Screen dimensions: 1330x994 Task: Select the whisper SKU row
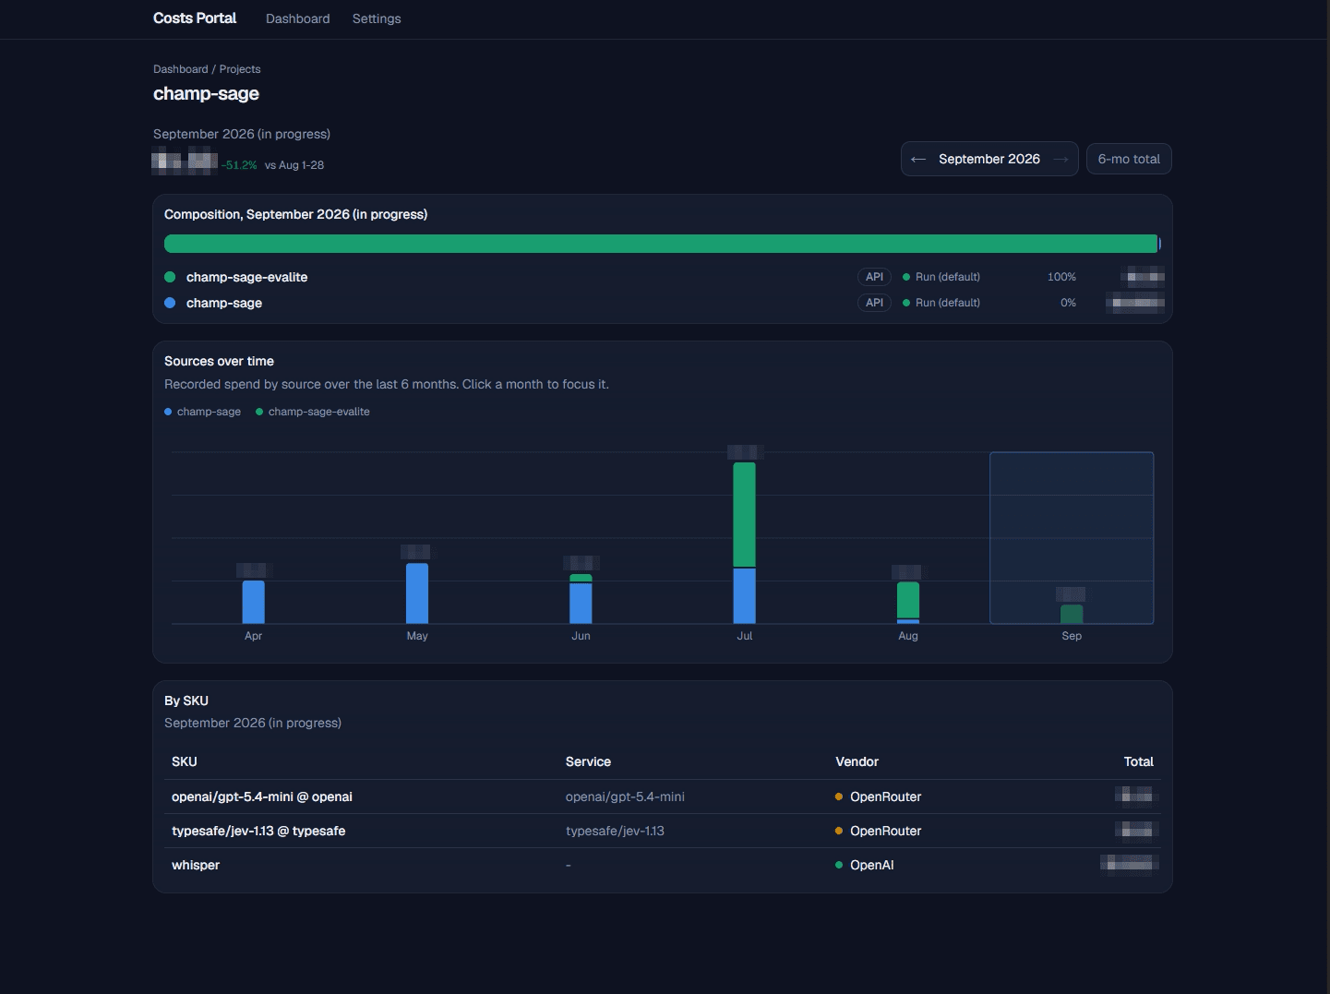click(x=663, y=865)
